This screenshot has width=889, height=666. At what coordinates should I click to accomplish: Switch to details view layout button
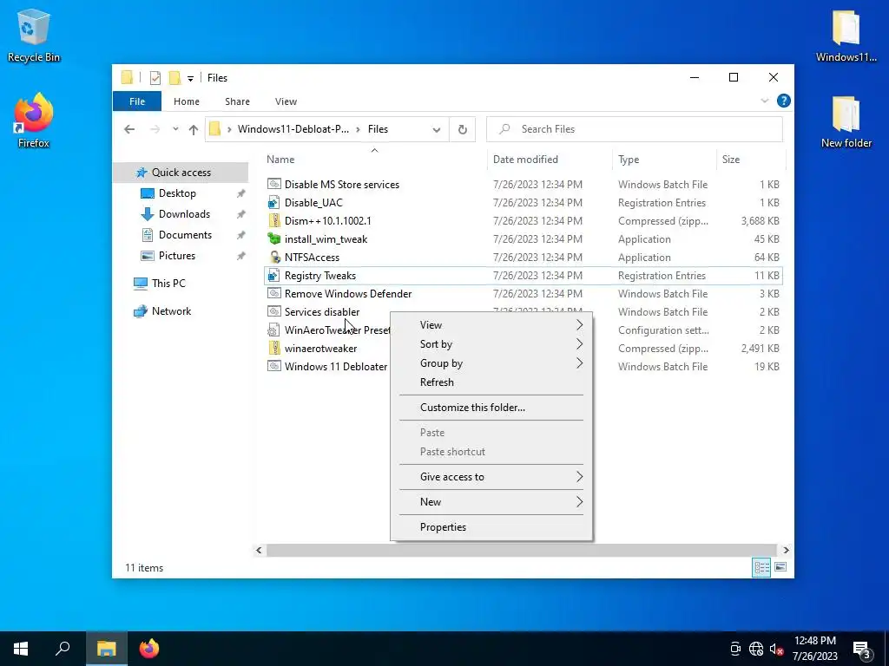(x=761, y=567)
